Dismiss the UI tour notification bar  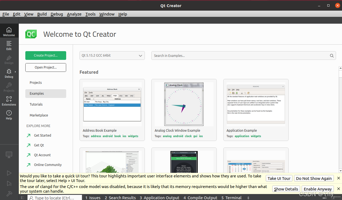click(338, 178)
